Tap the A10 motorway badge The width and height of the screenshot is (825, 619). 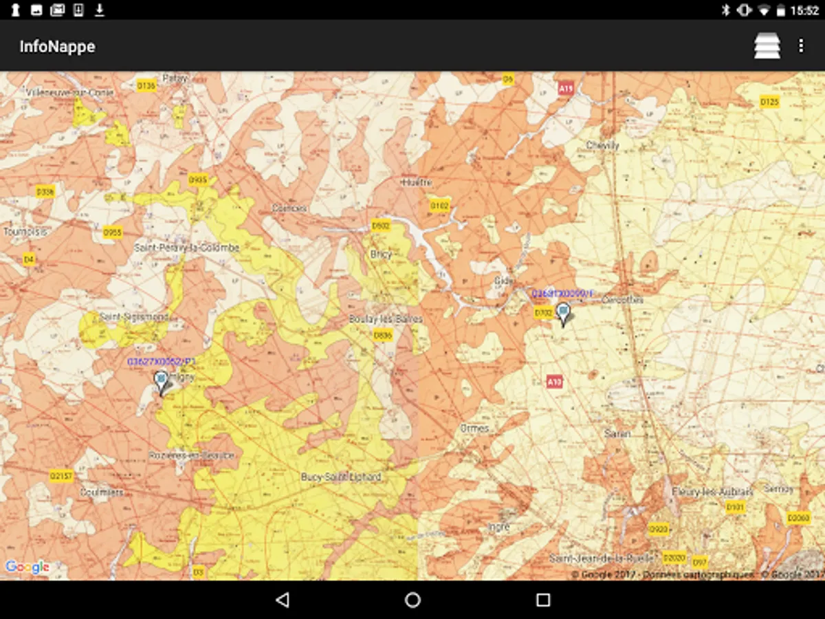pos(555,382)
